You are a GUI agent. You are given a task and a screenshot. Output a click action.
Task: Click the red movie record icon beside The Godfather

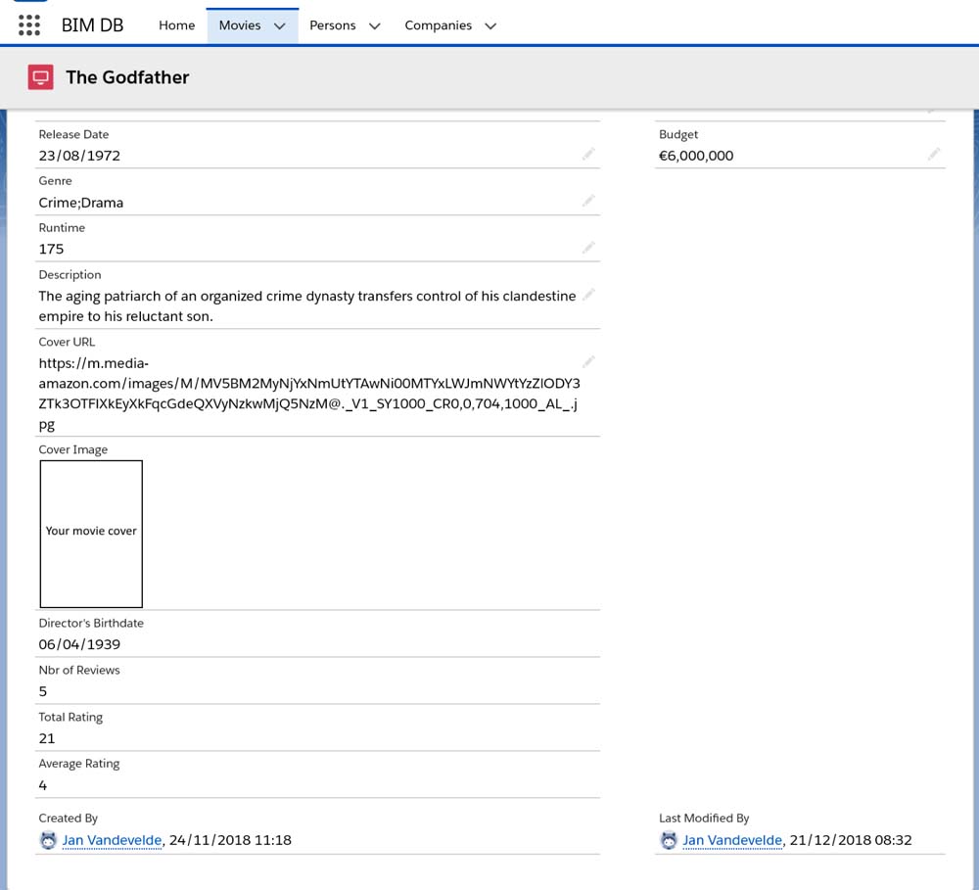pyautogui.click(x=40, y=77)
